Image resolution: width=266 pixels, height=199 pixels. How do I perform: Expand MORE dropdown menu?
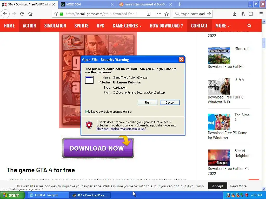[x=223, y=26]
